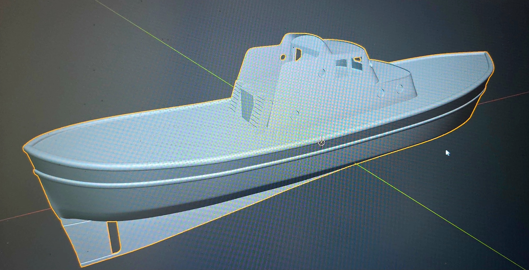Select the round porthole below the wheelhouse windows
Image resolution: width=529 pixels, height=270 pixels.
point(322,72)
